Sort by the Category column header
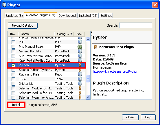The width and height of the screenshot is (160, 125). [64, 34]
